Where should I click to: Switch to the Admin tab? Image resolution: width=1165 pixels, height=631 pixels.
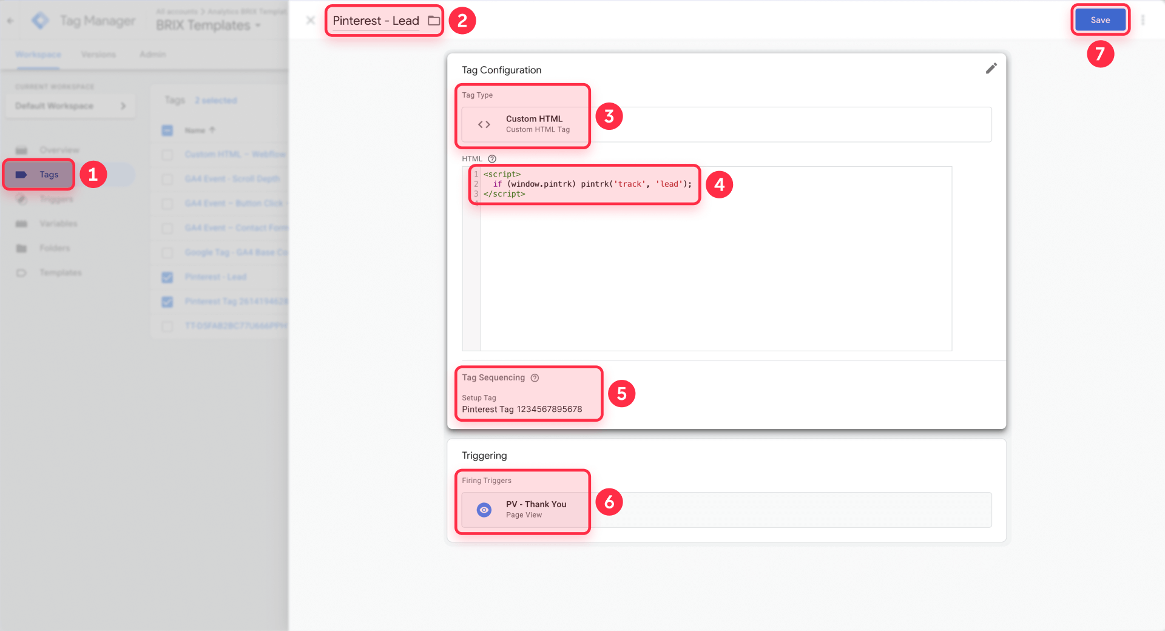pos(152,55)
